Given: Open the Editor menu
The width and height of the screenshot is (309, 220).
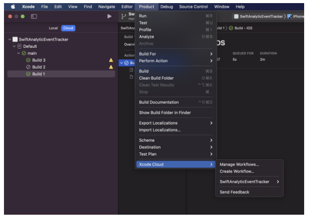Looking at the screenshot, I should 127,7.
